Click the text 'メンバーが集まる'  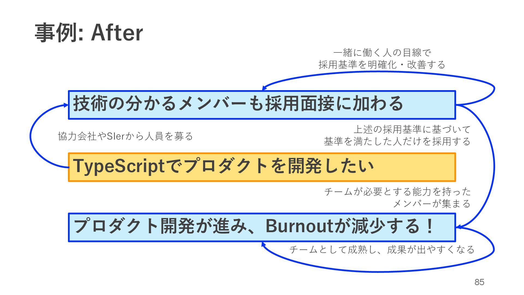tap(431, 204)
